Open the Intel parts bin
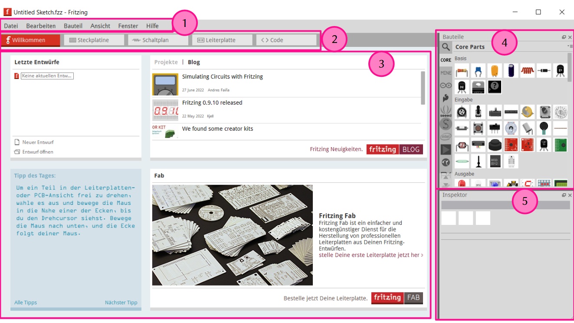The height and width of the screenshot is (323, 574). pyautogui.click(x=446, y=137)
